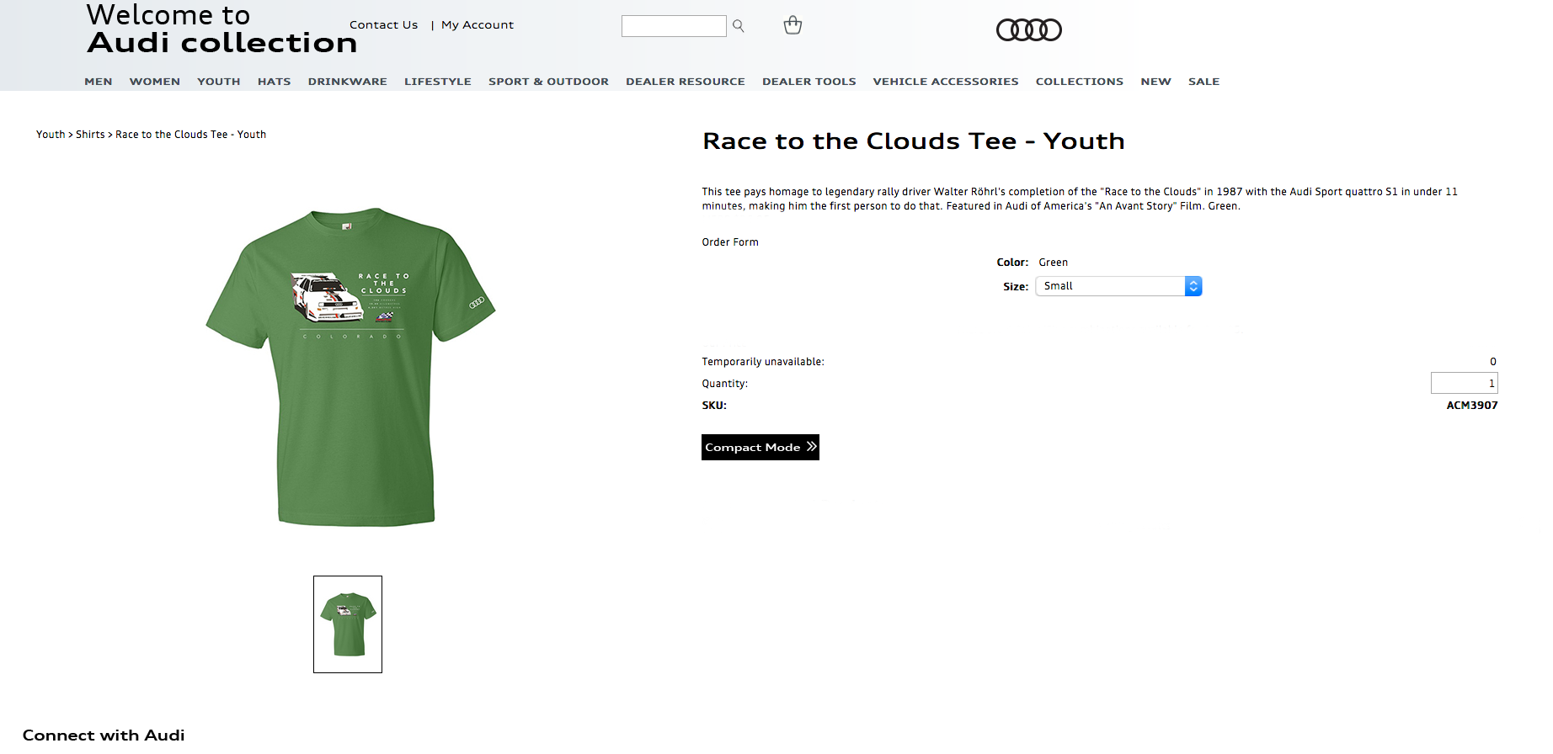
Task: Click the Audi four rings logo
Action: coord(1029,30)
